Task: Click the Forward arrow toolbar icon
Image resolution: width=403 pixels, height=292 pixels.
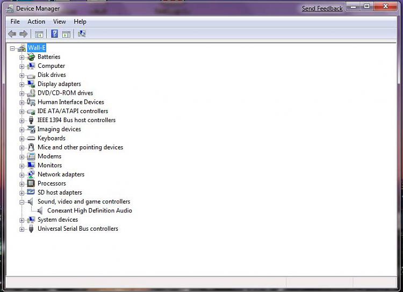Action: [24, 34]
